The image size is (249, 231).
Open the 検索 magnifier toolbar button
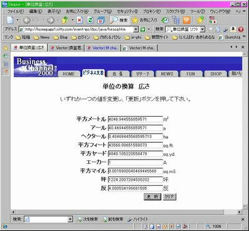pyautogui.click(x=120, y=20)
